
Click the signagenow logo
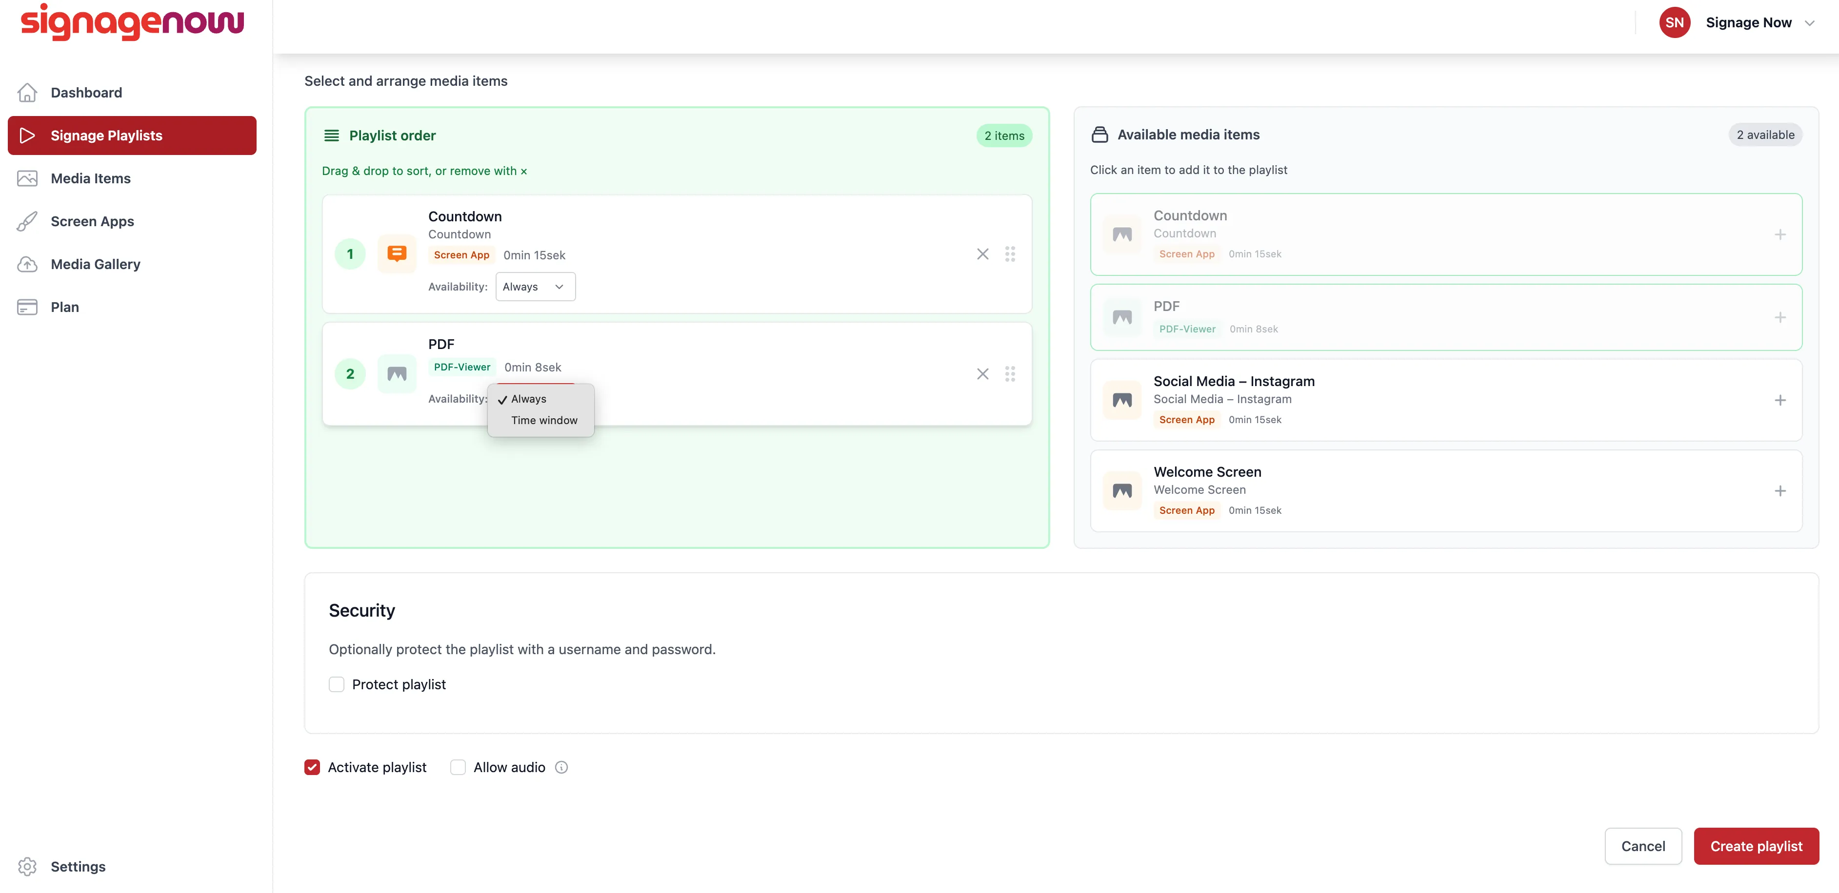click(133, 22)
